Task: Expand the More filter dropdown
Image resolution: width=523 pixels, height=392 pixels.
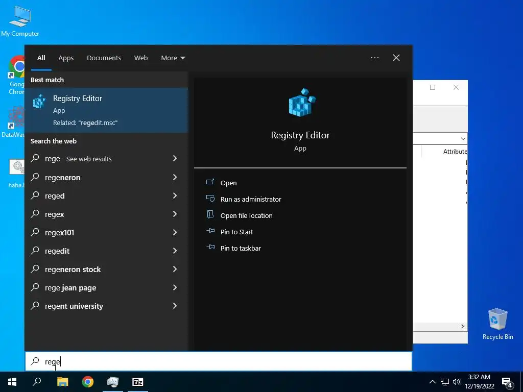Action: click(x=173, y=58)
